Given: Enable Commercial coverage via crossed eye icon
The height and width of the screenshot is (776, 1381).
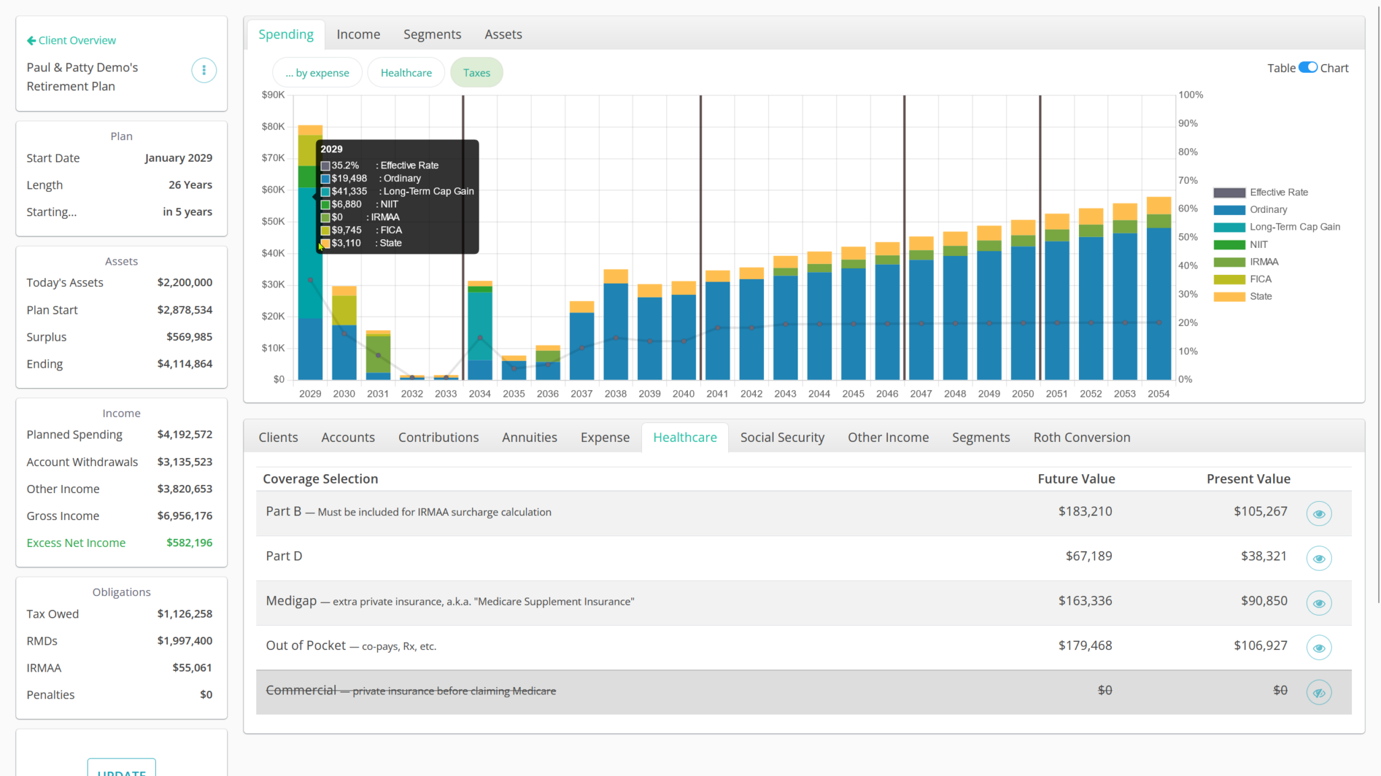Looking at the screenshot, I should [x=1318, y=692].
